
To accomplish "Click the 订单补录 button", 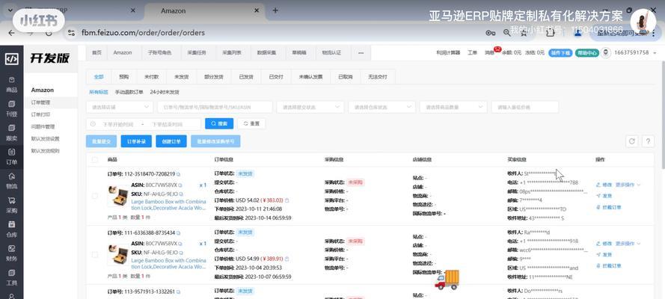I will pos(136,141).
